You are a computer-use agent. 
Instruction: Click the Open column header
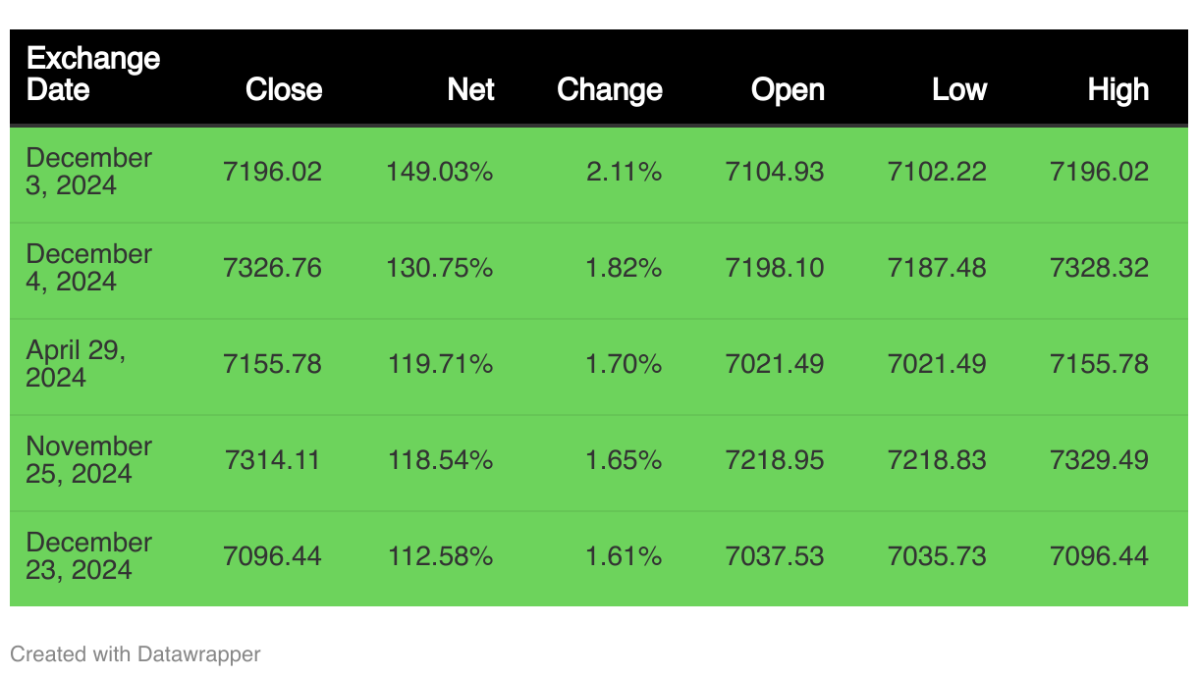[788, 89]
